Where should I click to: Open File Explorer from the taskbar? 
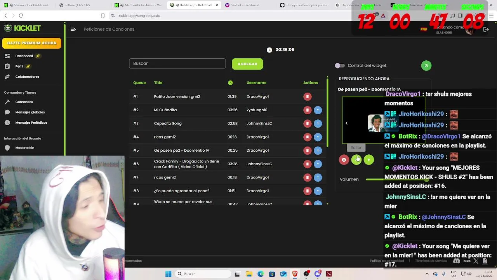pyautogui.click(x=249, y=274)
